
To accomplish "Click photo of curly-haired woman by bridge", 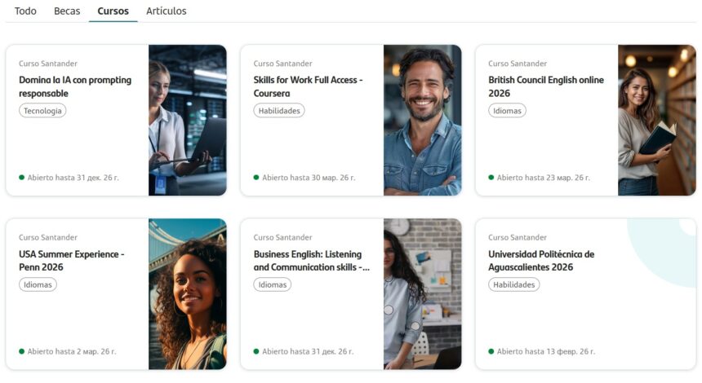I will point(188,293).
